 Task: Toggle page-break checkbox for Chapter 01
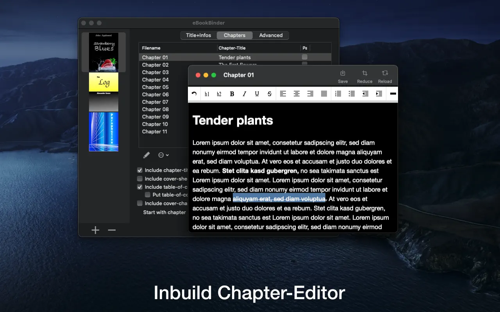pyautogui.click(x=305, y=57)
